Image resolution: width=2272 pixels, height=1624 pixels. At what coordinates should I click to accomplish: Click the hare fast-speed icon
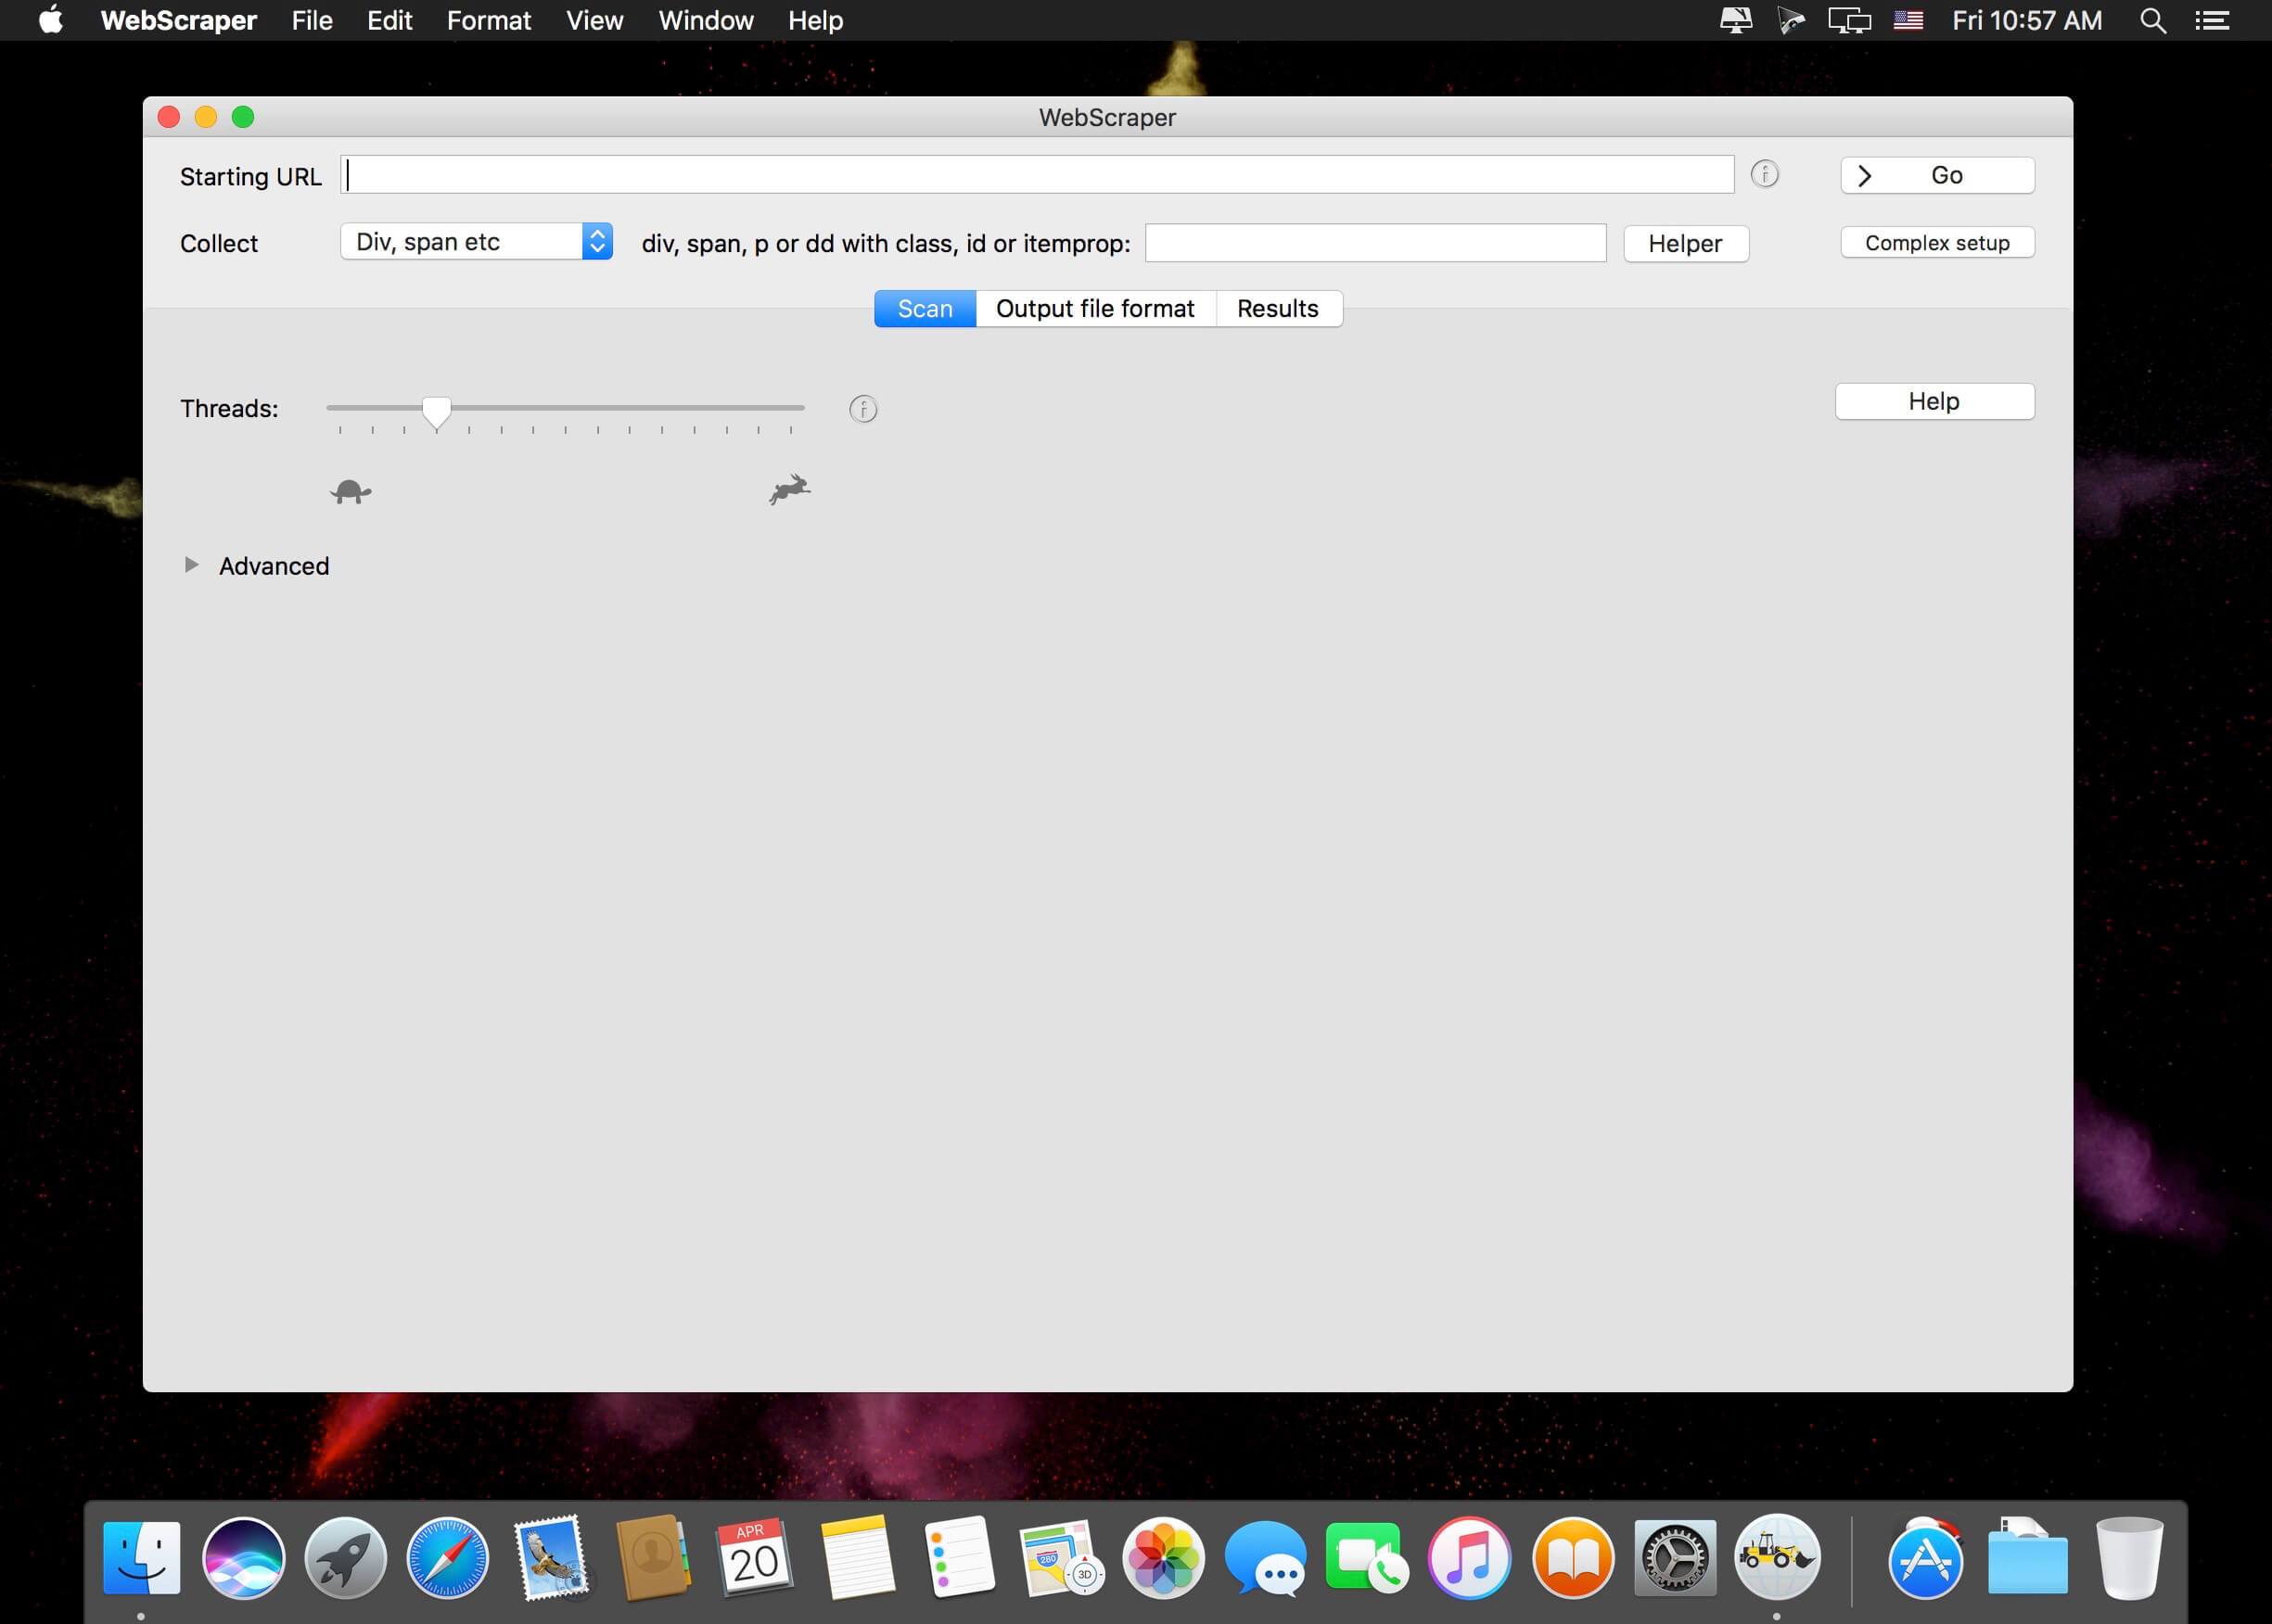coord(789,489)
